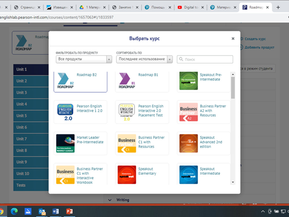
Task: Click Создать курс link
Action: 255,39
